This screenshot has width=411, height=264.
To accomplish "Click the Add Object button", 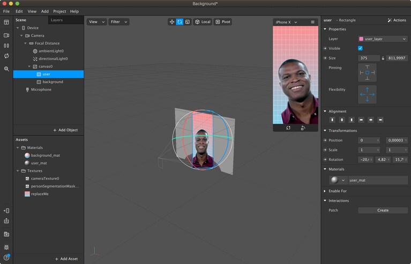I will [65, 130].
